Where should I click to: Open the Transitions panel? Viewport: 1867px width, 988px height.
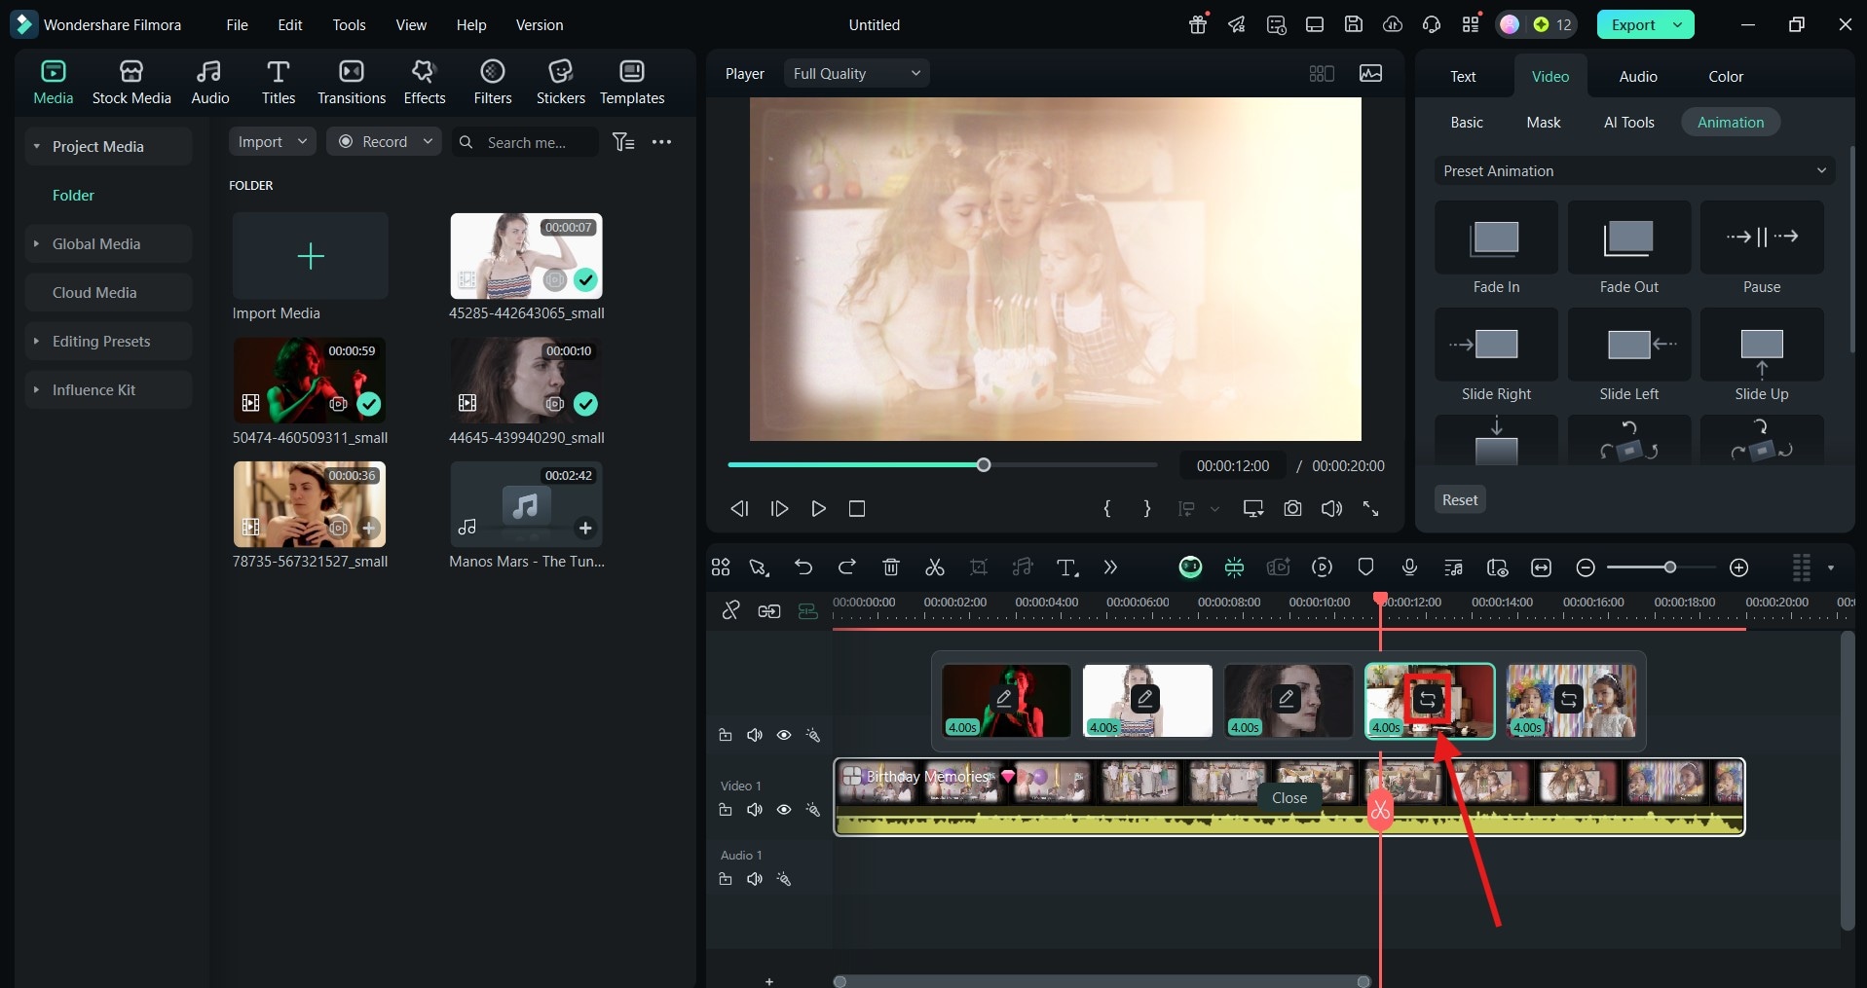coord(351,83)
